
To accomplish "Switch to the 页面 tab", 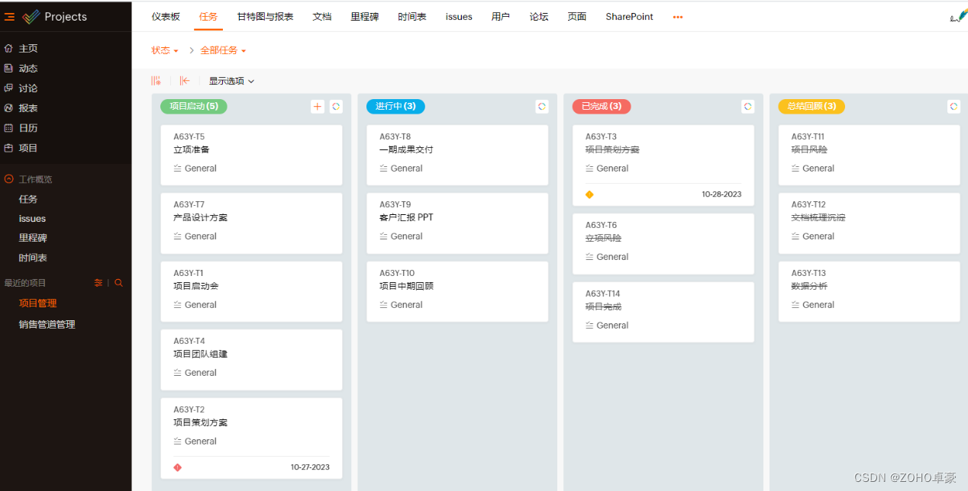I will [x=577, y=17].
